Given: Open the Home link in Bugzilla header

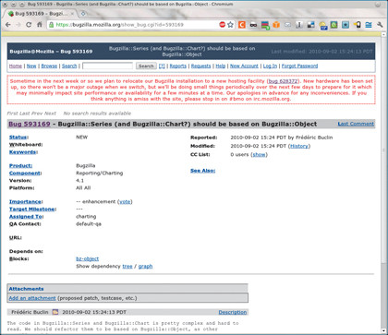Looking at the screenshot, I should coord(16,66).
